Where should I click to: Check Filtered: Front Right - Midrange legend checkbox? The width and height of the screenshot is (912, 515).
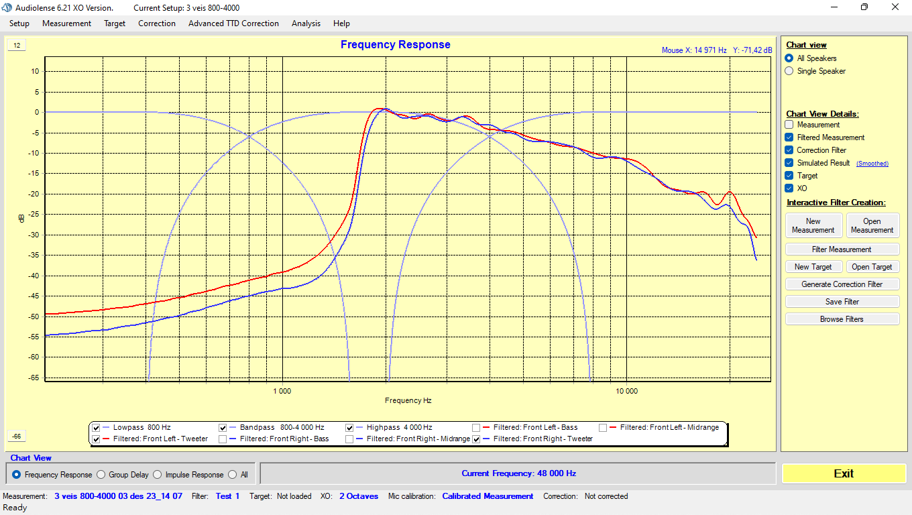tap(350, 439)
